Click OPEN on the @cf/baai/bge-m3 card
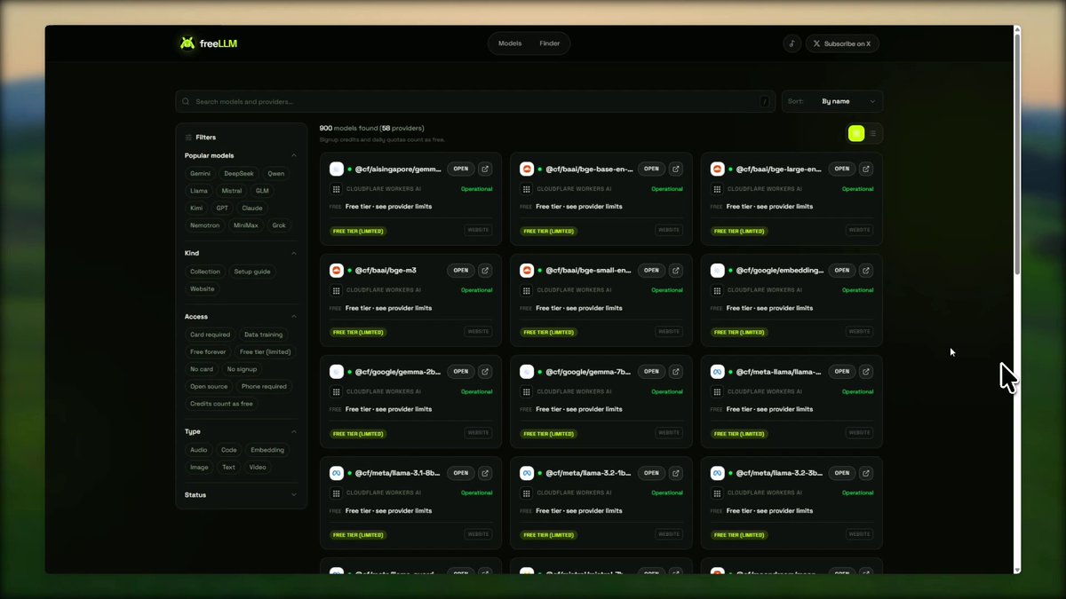This screenshot has height=599, width=1066. [460, 271]
